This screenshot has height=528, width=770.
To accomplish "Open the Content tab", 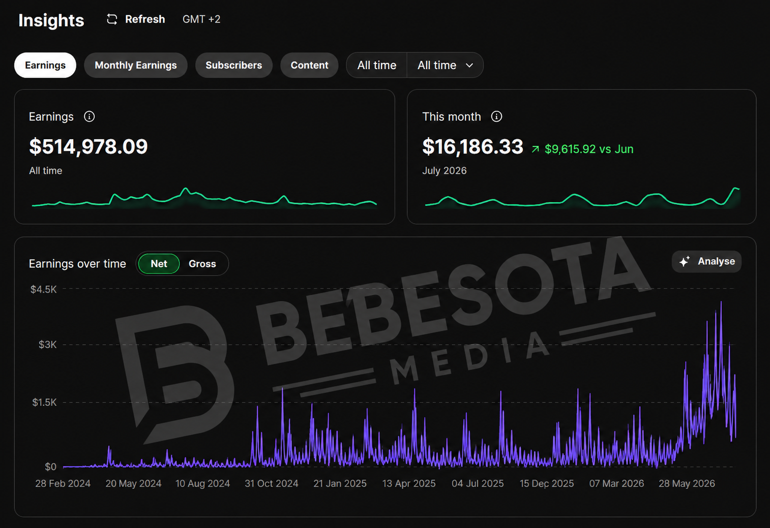I will pos(309,65).
